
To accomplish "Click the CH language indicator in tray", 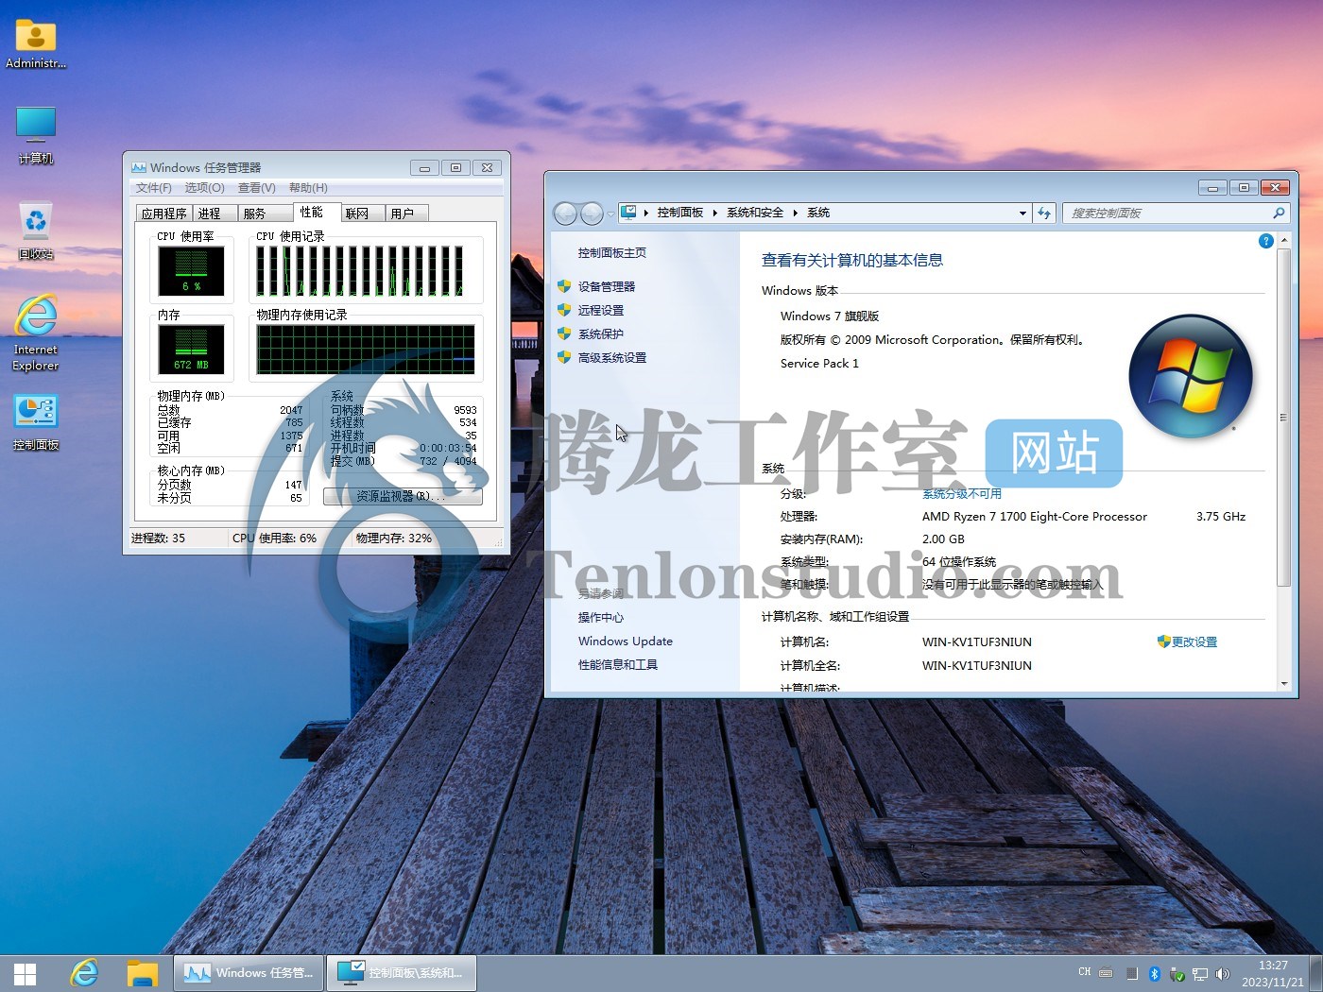I will 1084,972.
